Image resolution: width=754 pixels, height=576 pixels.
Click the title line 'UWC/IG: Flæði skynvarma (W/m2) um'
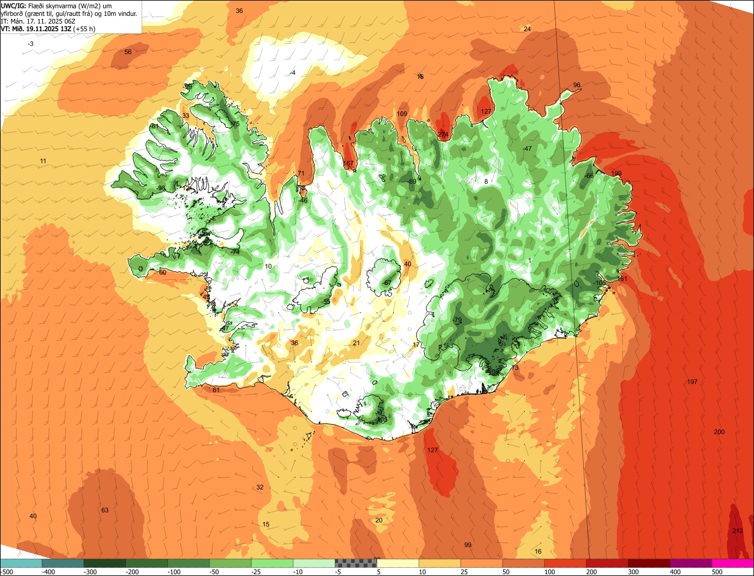coord(57,5)
